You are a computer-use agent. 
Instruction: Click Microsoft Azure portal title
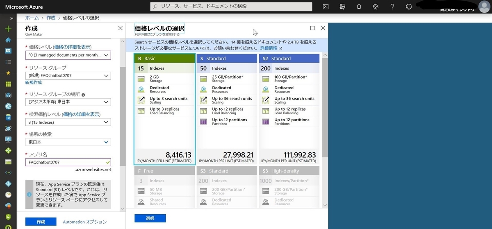(24, 7)
